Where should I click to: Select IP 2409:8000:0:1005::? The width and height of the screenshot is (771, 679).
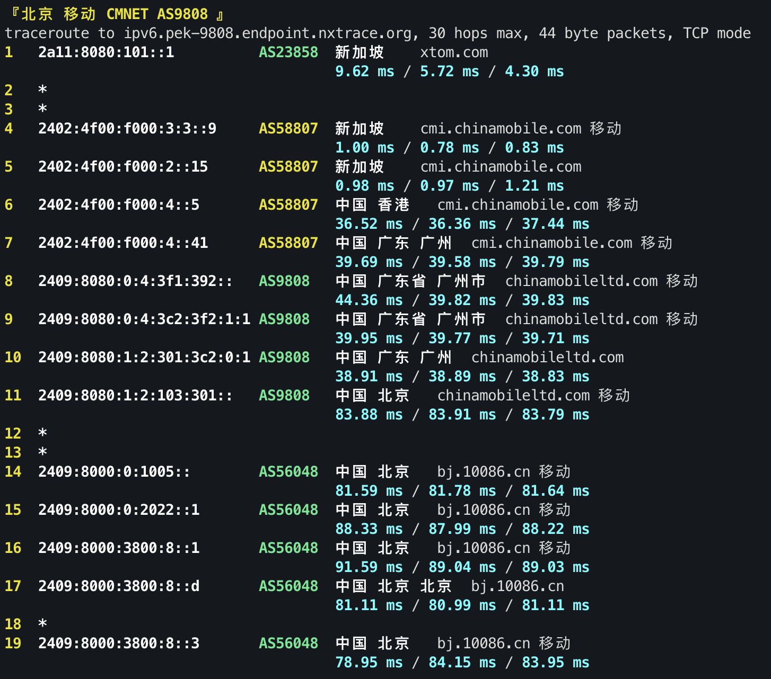[x=115, y=472]
